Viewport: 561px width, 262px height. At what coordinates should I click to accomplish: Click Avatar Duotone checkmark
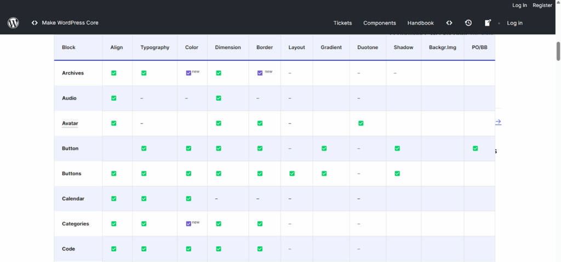[x=361, y=123]
